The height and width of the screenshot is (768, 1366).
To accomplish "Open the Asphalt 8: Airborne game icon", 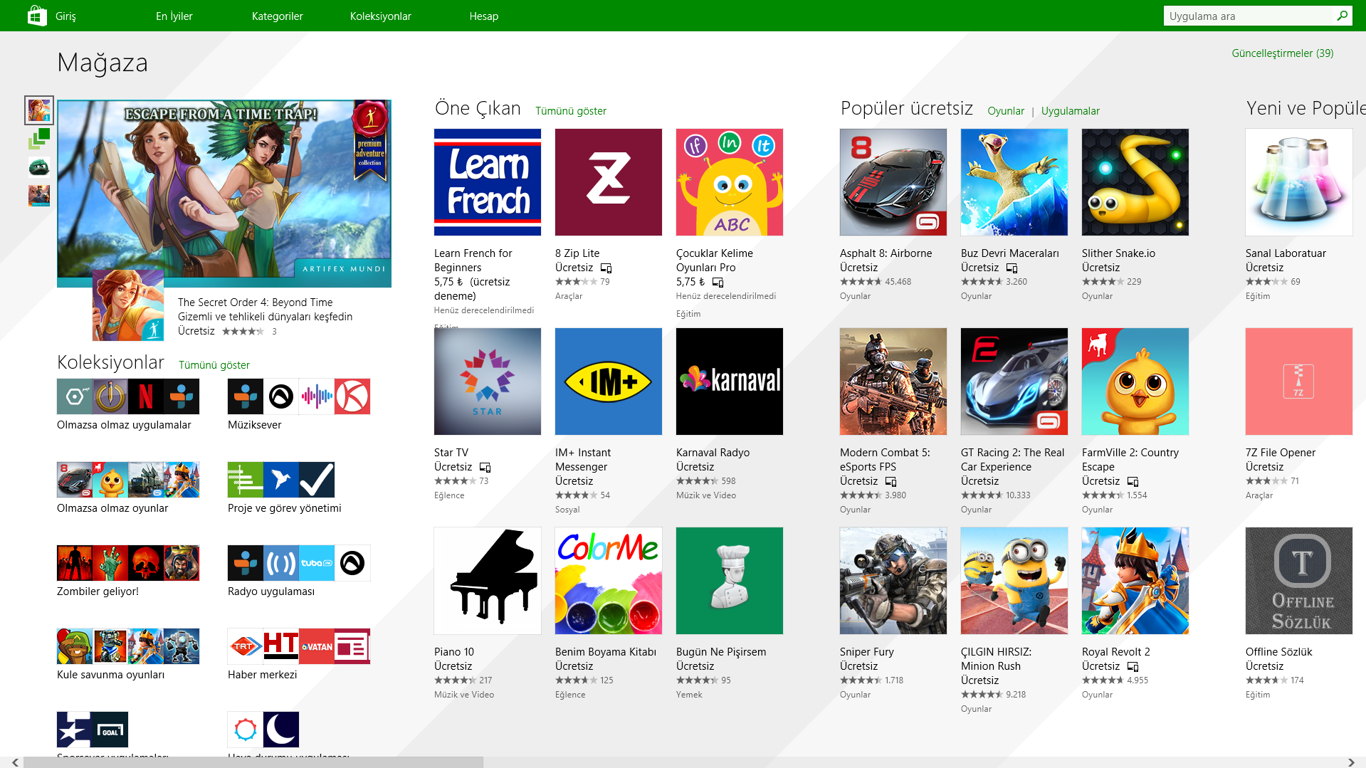I will (x=893, y=182).
